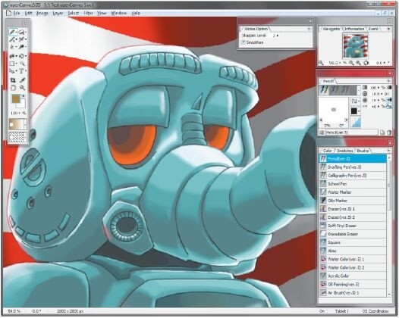
Task: Open the Navigator panel options menu arrow
Action: [388, 30]
